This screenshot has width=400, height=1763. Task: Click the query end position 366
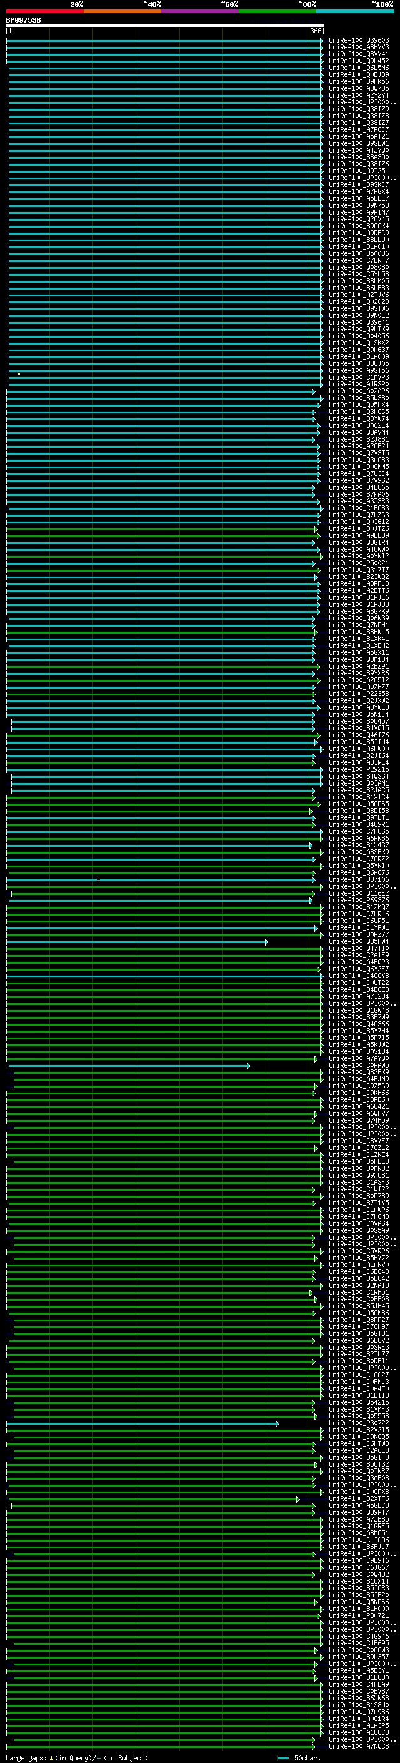[316, 31]
